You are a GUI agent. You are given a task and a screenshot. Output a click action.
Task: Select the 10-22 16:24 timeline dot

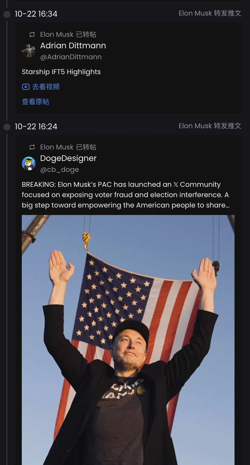(x=7, y=127)
